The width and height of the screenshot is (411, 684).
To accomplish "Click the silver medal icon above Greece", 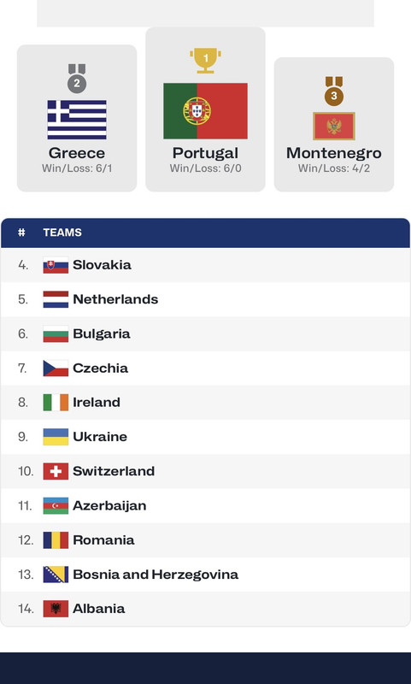I will pos(77,79).
